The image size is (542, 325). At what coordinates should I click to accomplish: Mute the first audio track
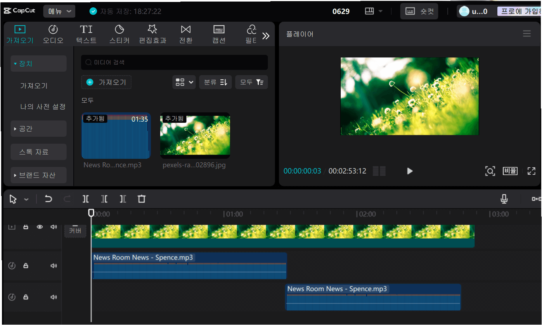tap(54, 266)
